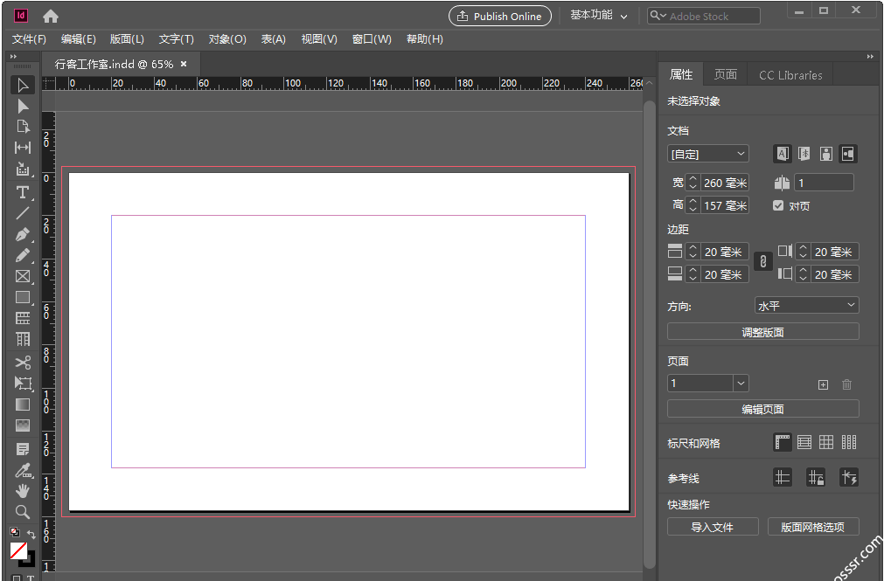Select the Eyedropper tool

(23, 470)
